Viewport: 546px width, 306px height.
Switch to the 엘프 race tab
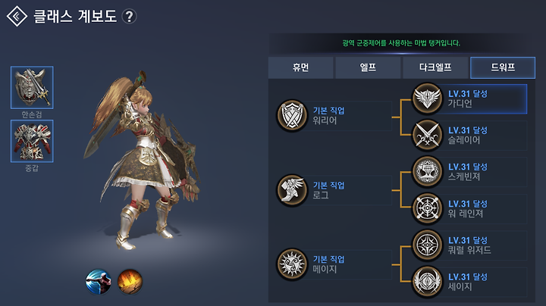(368, 67)
